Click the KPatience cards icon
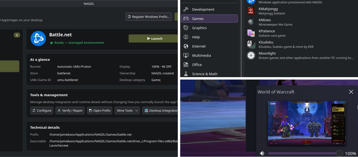 pyautogui.click(x=251, y=33)
